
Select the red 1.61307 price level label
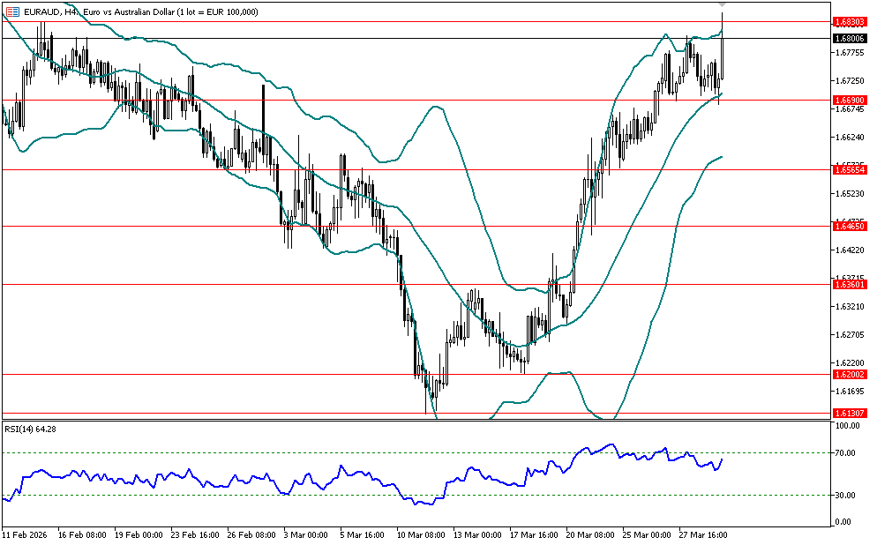click(849, 413)
